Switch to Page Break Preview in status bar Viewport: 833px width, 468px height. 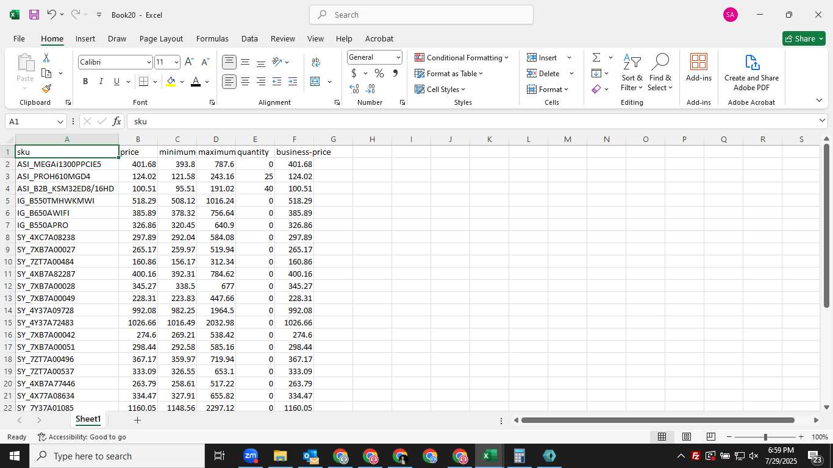[x=710, y=437]
